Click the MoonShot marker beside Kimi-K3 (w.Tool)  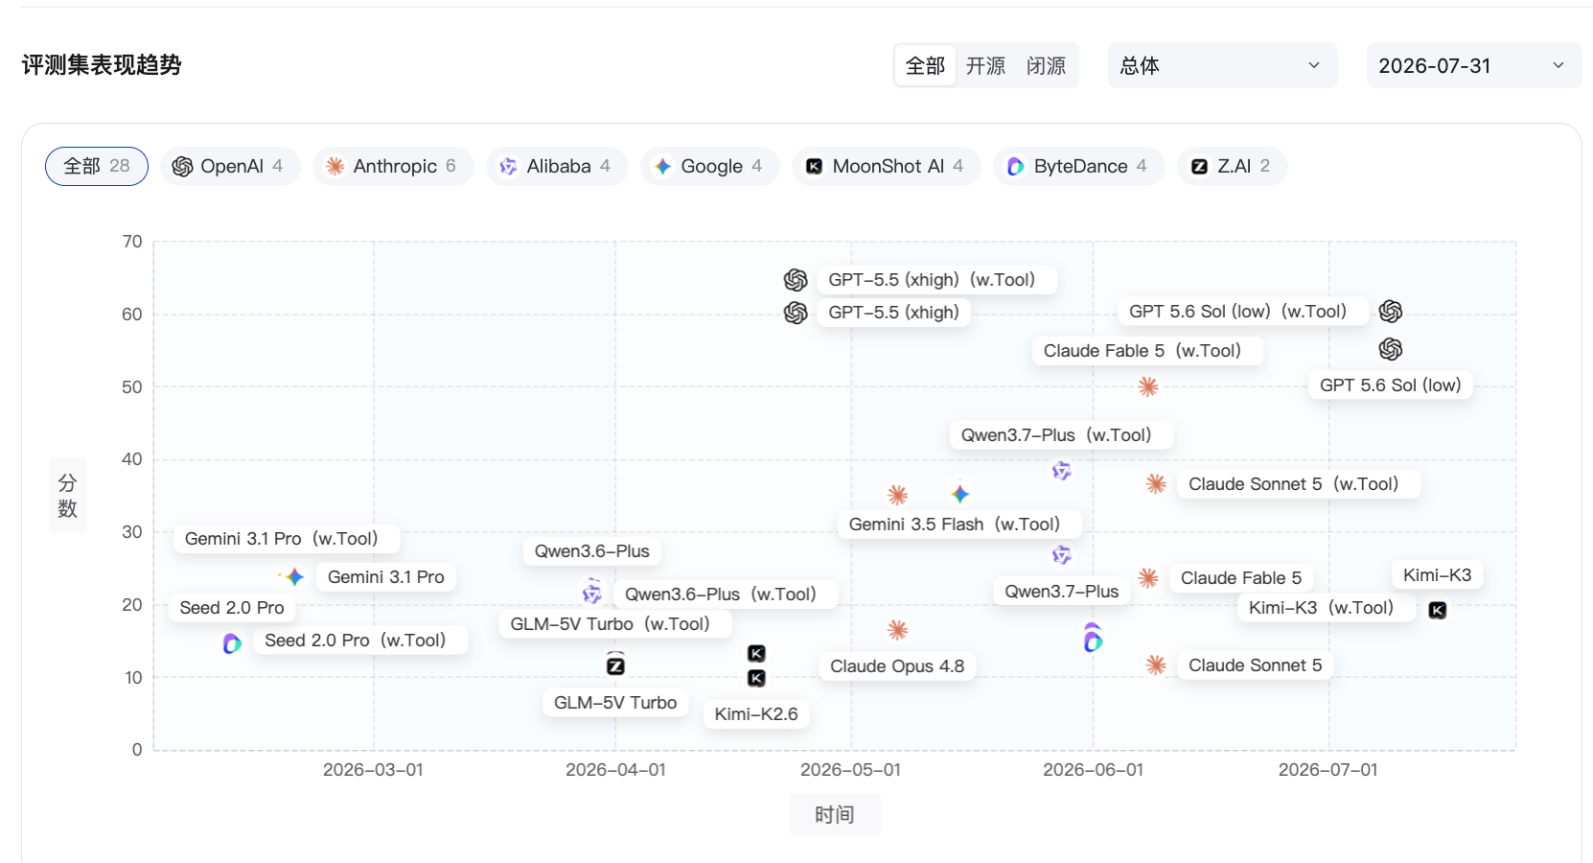click(x=1438, y=610)
